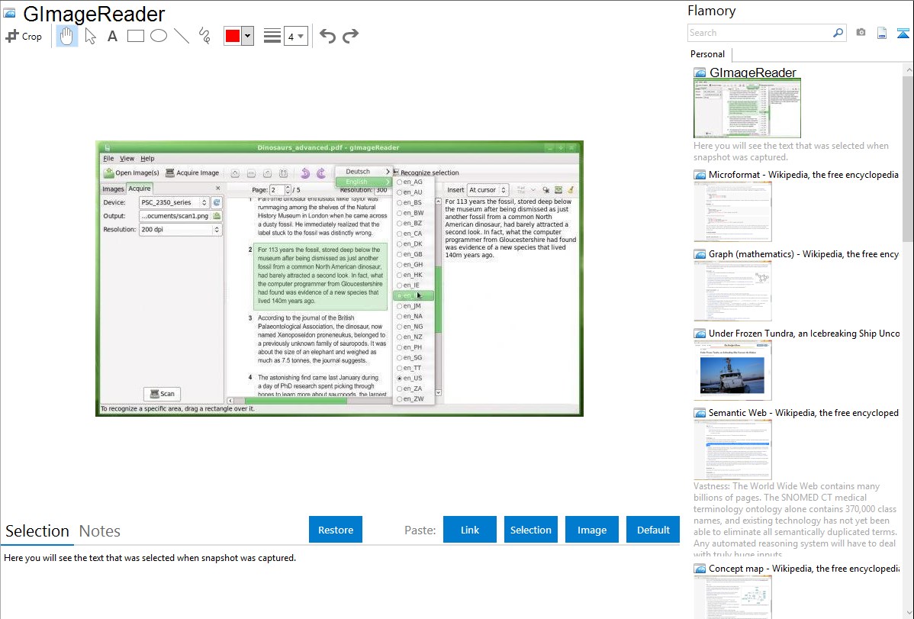The height and width of the screenshot is (619, 914).
Task: Select the en_BS radio option
Action: (x=410, y=202)
